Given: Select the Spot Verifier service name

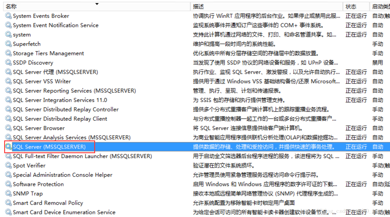Looking at the screenshot, I should coord(29,165).
